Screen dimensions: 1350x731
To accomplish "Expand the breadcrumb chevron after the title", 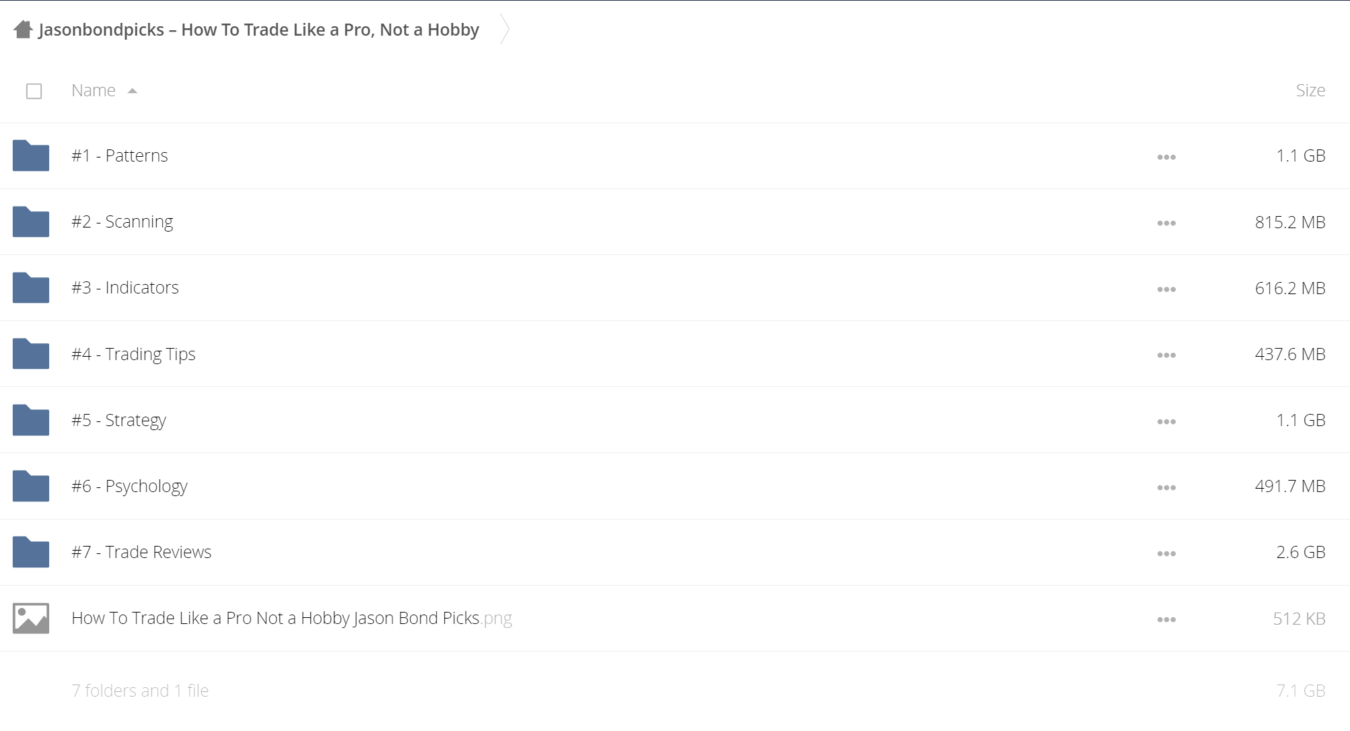I will click(505, 30).
